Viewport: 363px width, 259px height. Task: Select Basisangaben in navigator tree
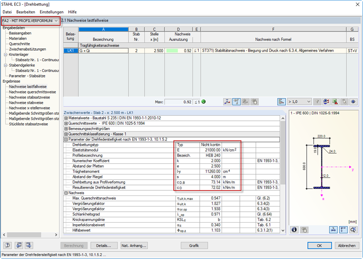pos(20,33)
